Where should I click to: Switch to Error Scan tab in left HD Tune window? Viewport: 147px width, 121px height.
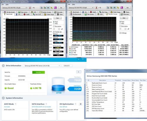[x=37, y=14]
